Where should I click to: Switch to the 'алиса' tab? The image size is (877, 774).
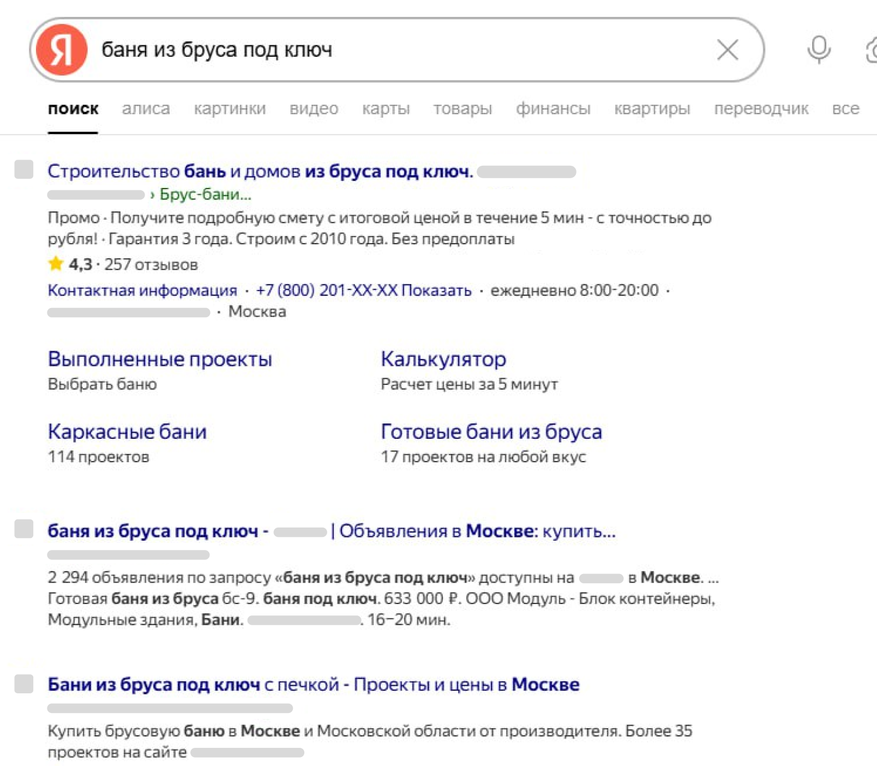pos(146,108)
